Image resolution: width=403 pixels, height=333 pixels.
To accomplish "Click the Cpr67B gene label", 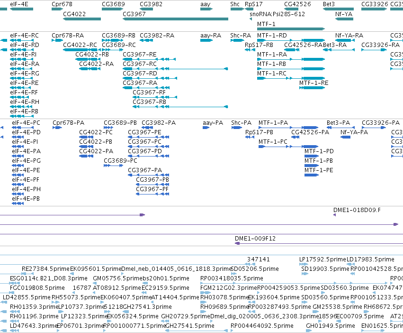I will click(x=62, y=4).
